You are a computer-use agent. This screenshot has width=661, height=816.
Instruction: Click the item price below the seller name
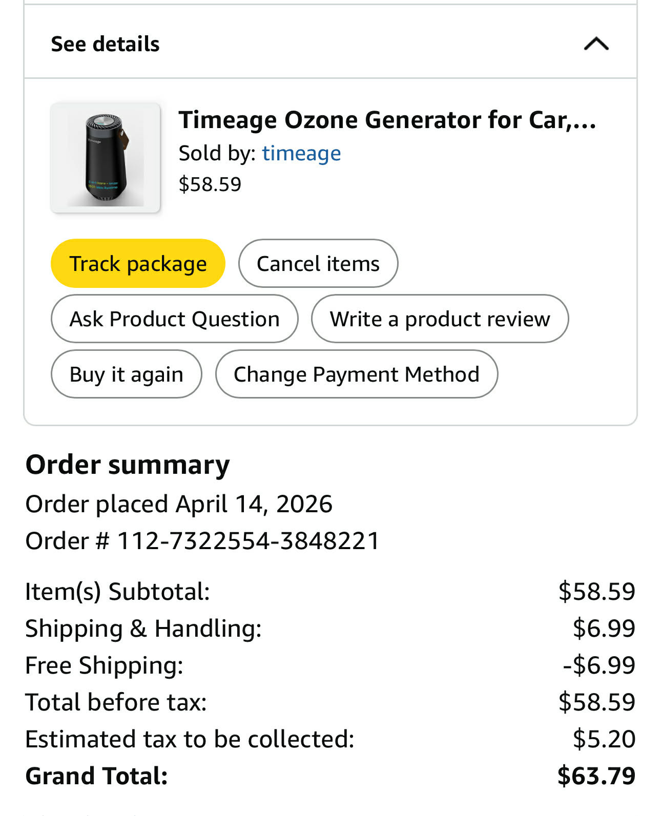tap(210, 184)
